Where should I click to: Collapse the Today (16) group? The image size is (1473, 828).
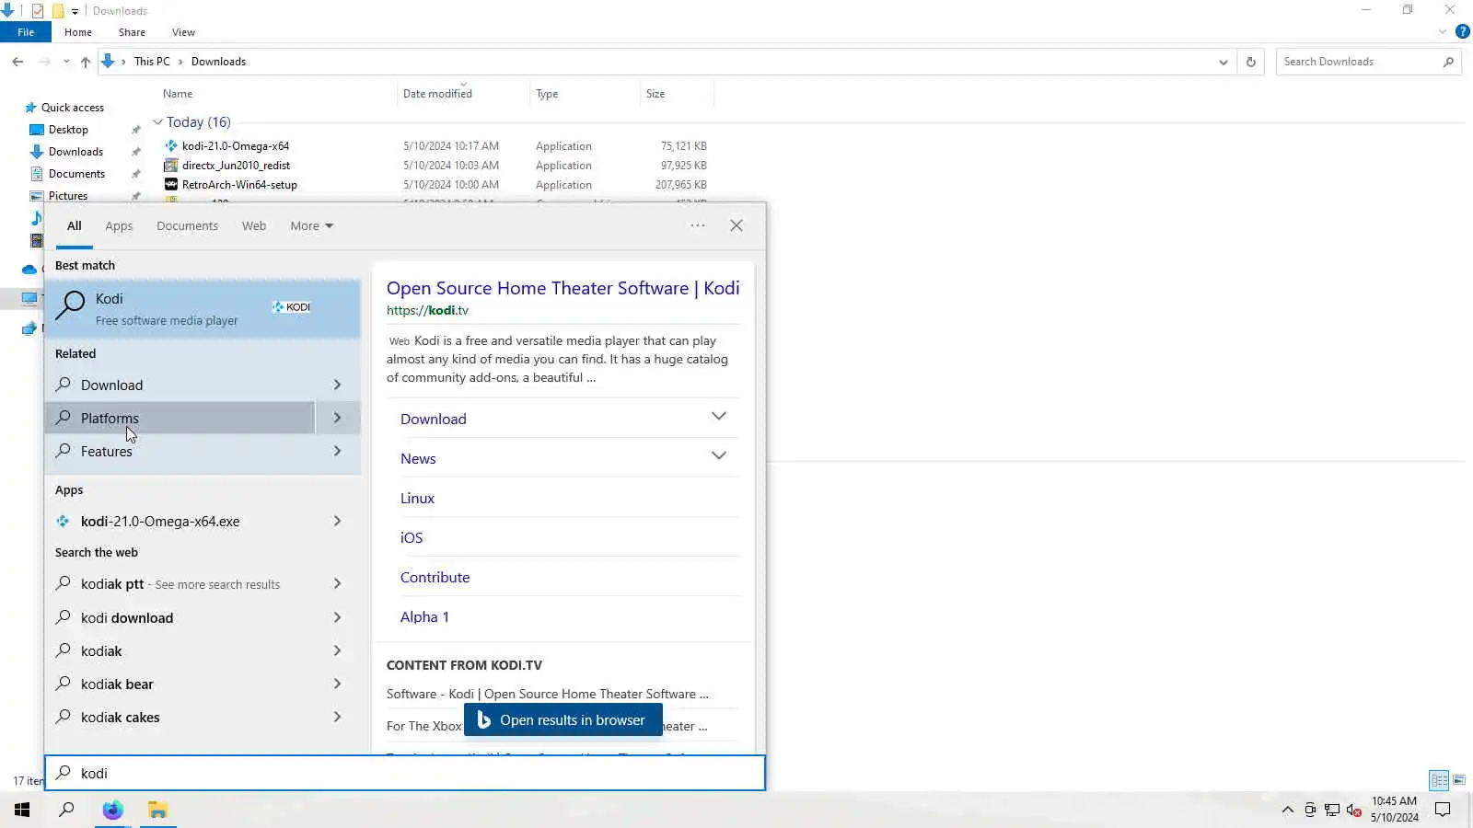(x=157, y=122)
